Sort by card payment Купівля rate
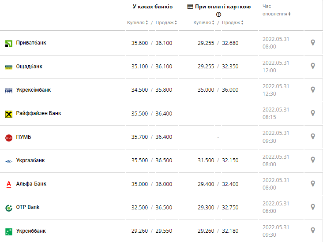 pyautogui.click(x=204, y=22)
